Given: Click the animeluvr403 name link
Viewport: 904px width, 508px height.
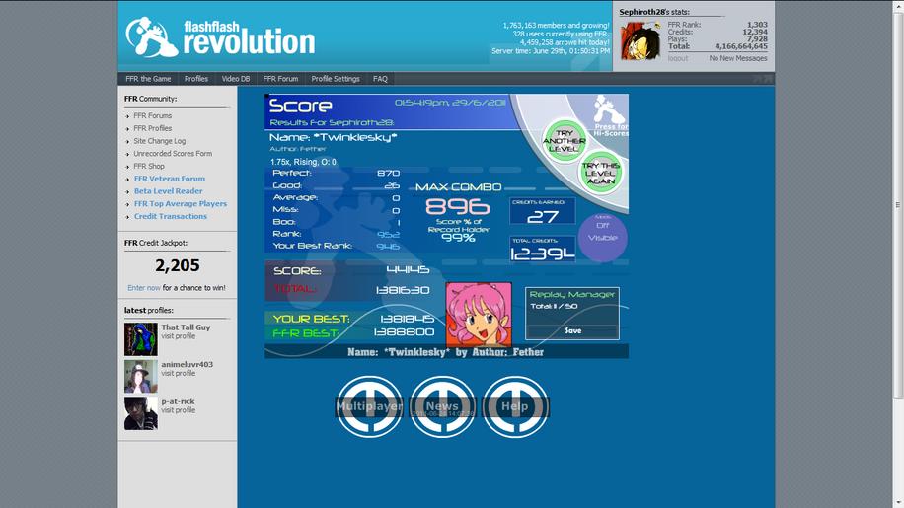Looking at the screenshot, I should pyautogui.click(x=187, y=365).
